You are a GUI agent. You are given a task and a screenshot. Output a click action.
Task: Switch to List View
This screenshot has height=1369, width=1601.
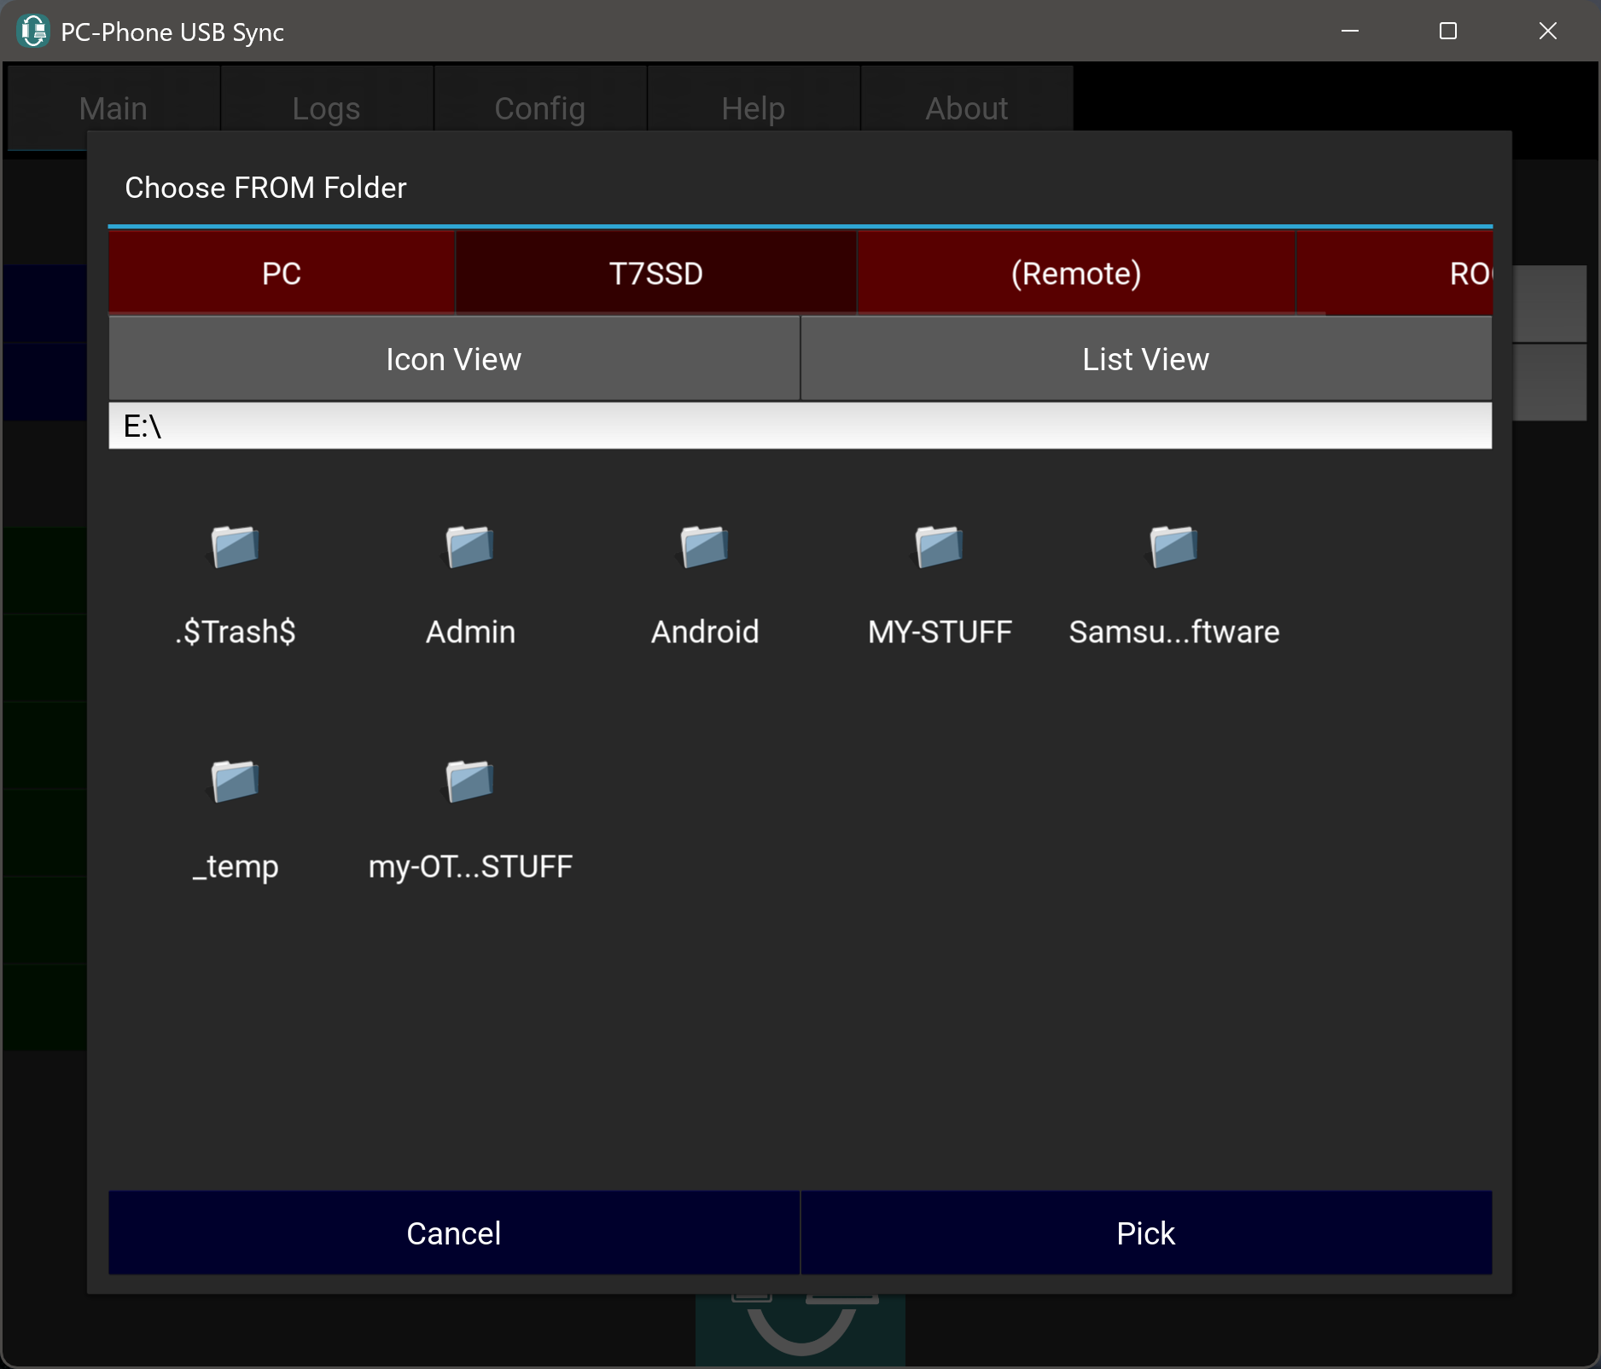point(1145,359)
